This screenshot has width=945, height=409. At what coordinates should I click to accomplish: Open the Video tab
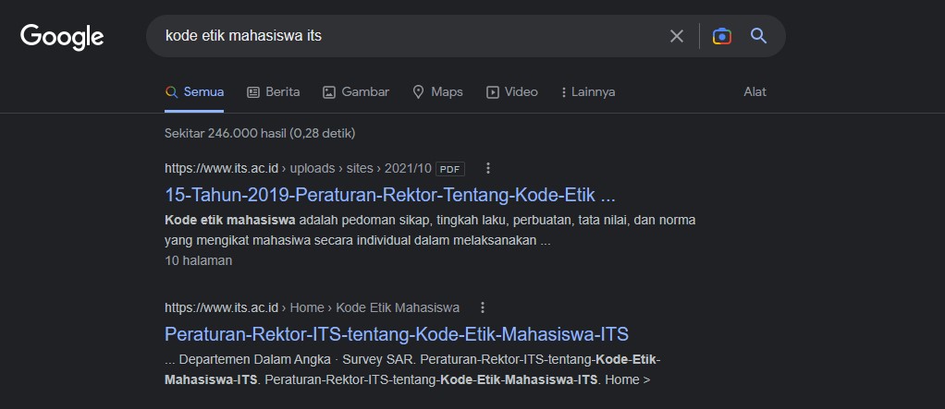512,92
